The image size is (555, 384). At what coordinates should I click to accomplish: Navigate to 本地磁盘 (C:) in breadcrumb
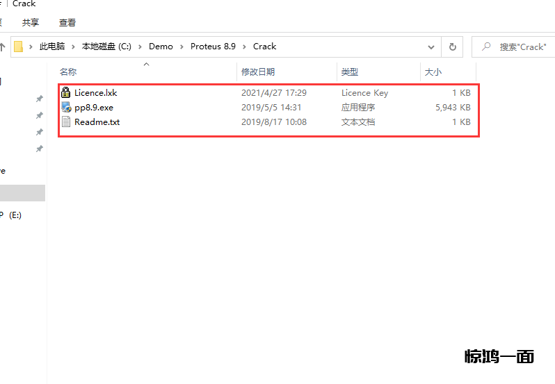pos(106,47)
